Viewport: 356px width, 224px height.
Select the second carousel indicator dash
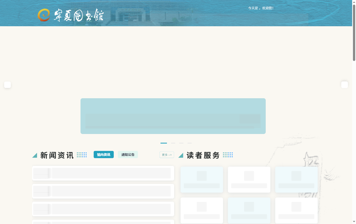[x=173, y=143]
